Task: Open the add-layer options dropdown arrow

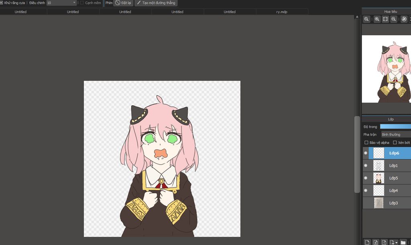Action: pos(396,243)
